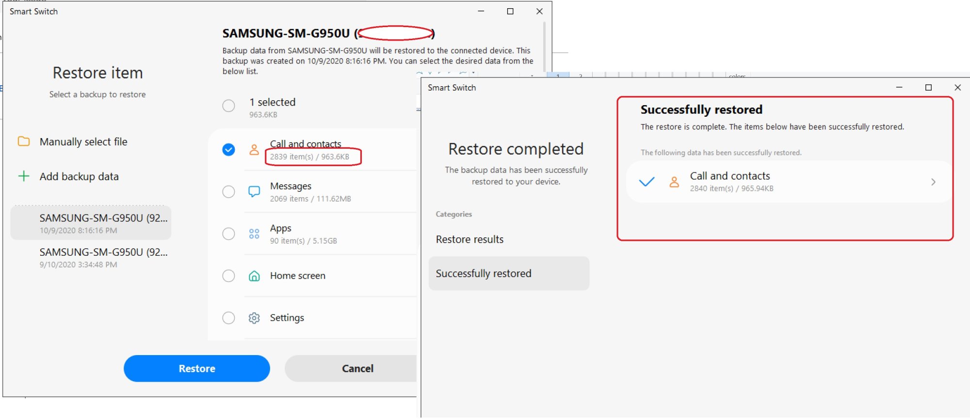The image size is (970, 420).
Task: Click the '2840 item(s) / 965.94KB' text
Action: coord(732,188)
